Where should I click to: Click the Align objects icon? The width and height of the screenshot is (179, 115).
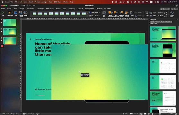tap(132, 13)
